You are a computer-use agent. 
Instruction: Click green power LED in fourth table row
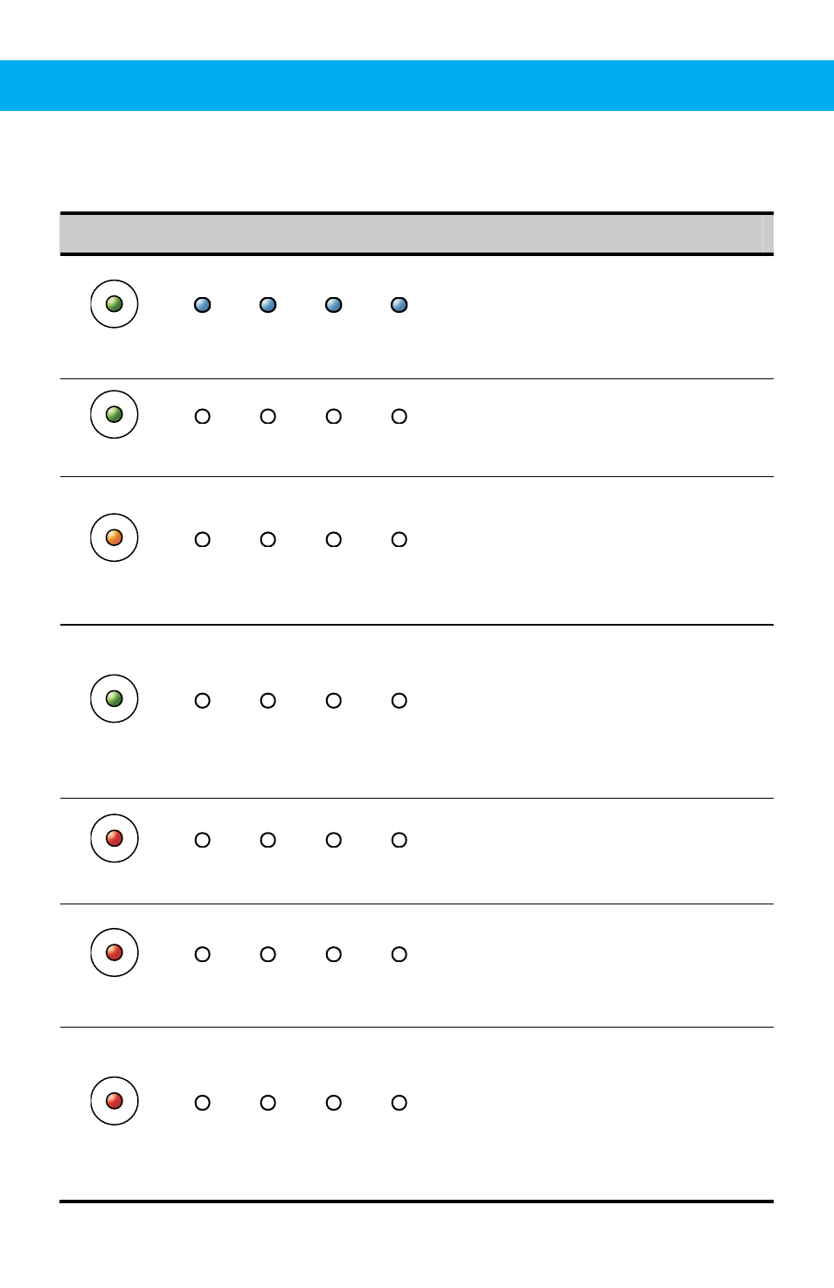click(x=115, y=698)
